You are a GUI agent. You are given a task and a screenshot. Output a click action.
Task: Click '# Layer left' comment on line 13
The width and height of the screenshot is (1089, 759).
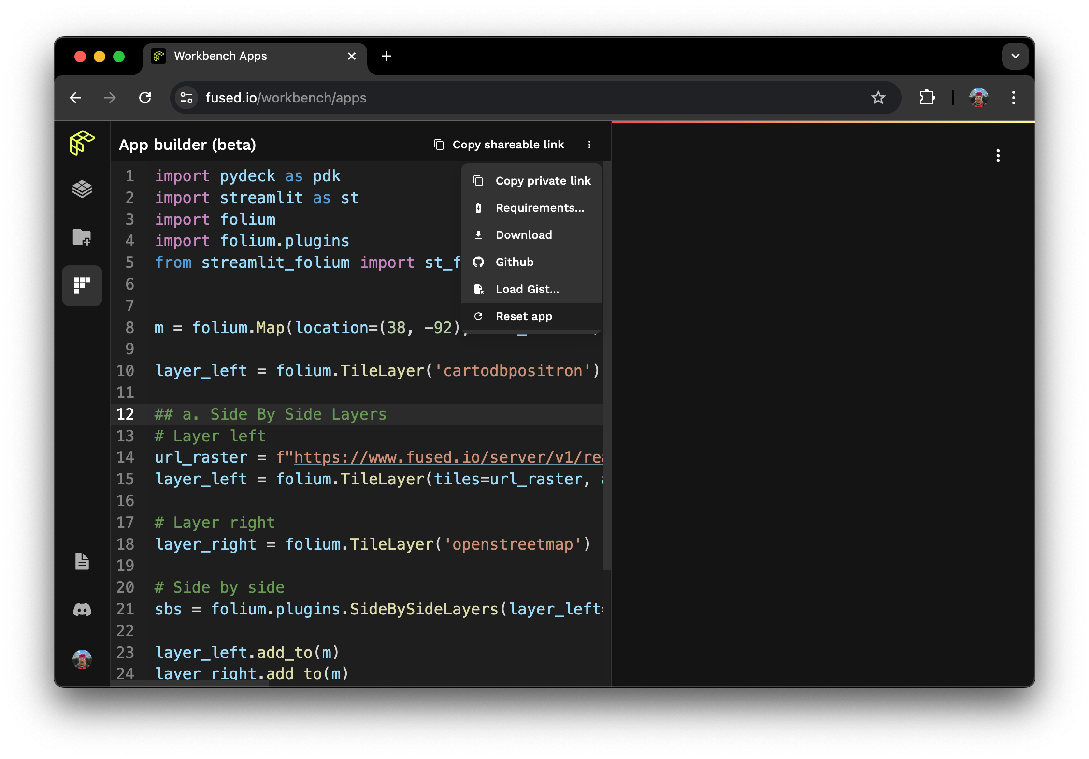tap(210, 436)
